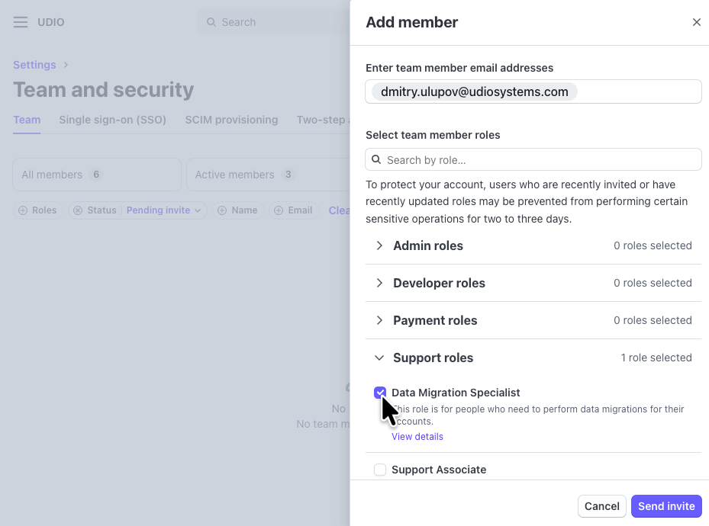The height and width of the screenshot is (526, 709).
Task: Uncheck the Data Migration Specialist checkbox
Action: coord(380,393)
